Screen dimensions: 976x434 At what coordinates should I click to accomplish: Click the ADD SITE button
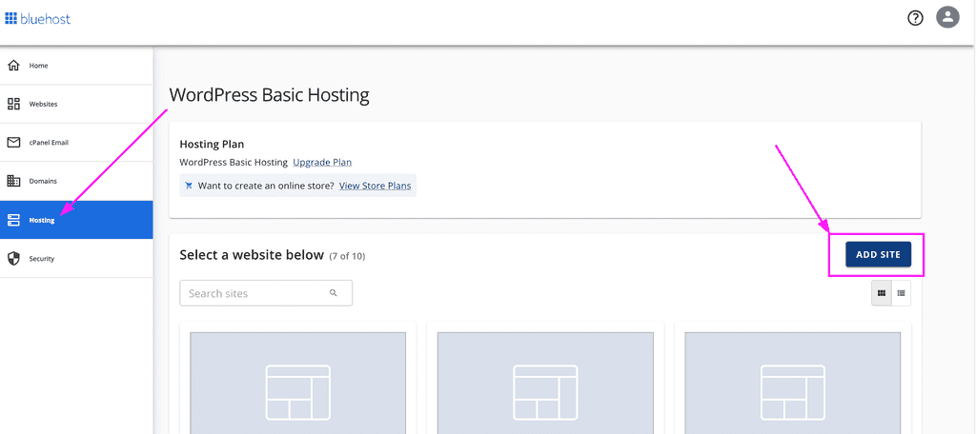(x=878, y=254)
